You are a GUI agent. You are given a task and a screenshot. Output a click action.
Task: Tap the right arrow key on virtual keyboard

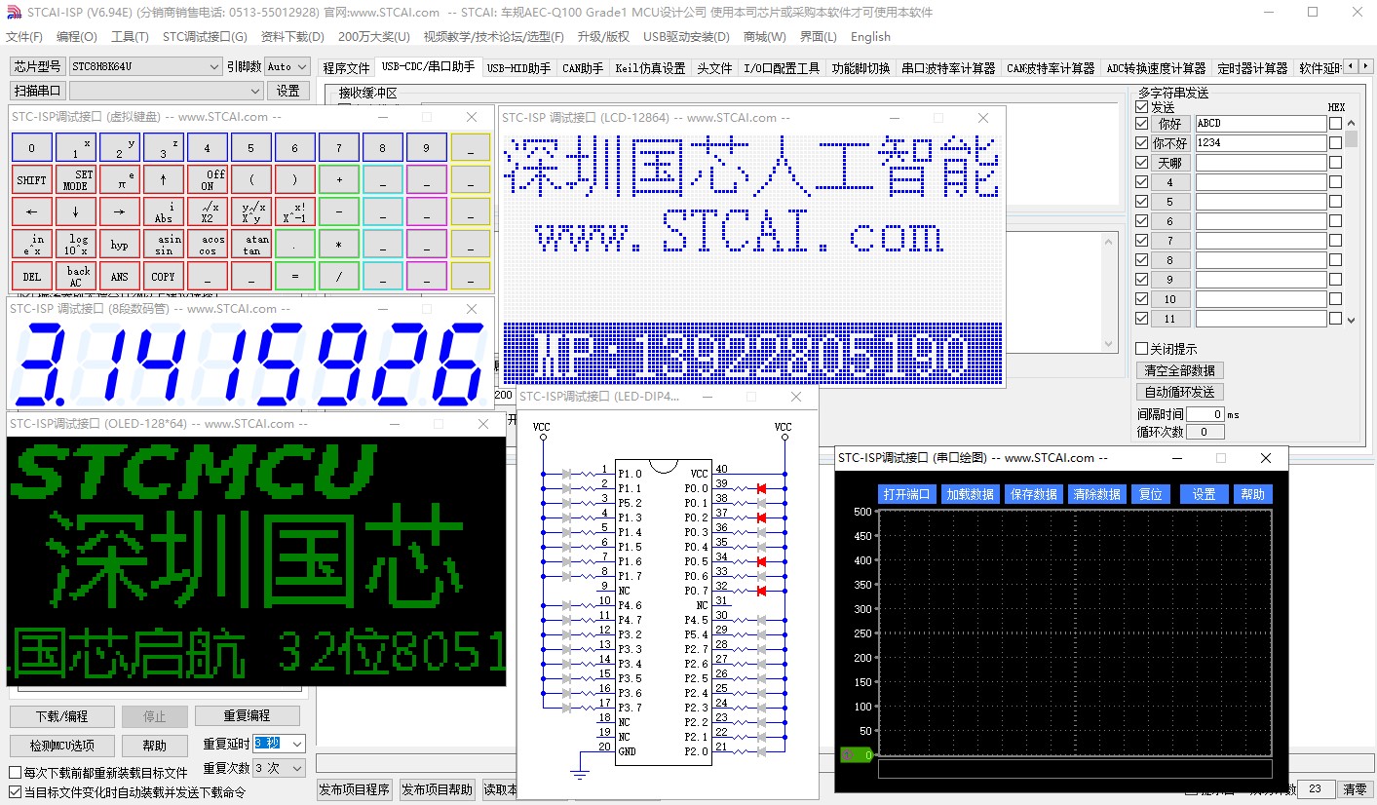pos(119,212)
